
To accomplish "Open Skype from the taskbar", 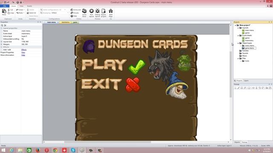I will (73, 150).
